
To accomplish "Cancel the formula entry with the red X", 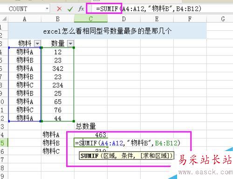I will (x=59, y=9).
